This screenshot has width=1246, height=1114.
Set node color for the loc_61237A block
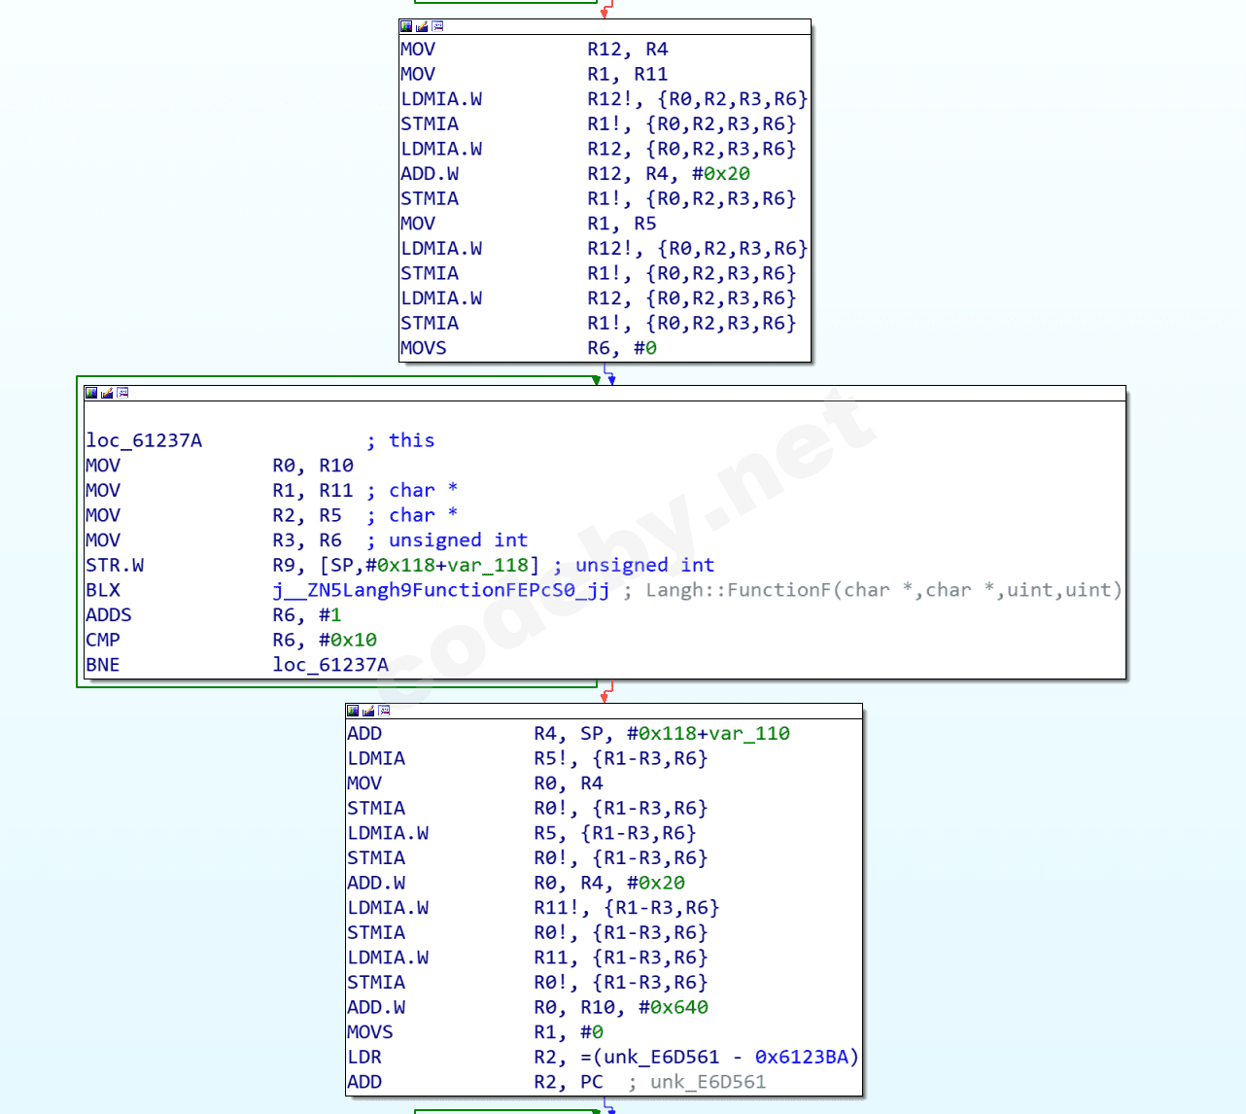(91, 393)
